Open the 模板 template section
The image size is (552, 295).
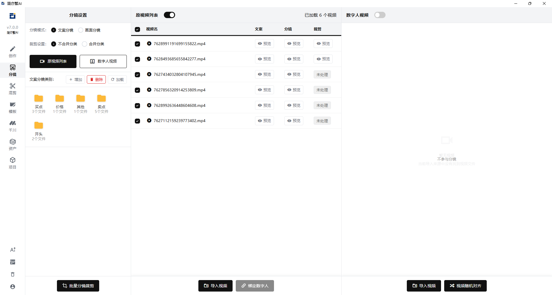12,107
